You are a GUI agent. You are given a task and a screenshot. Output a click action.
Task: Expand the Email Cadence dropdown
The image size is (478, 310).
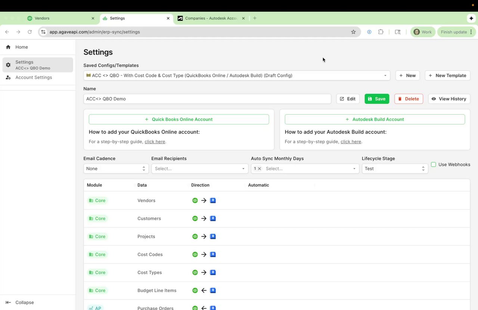pos(116,169)
